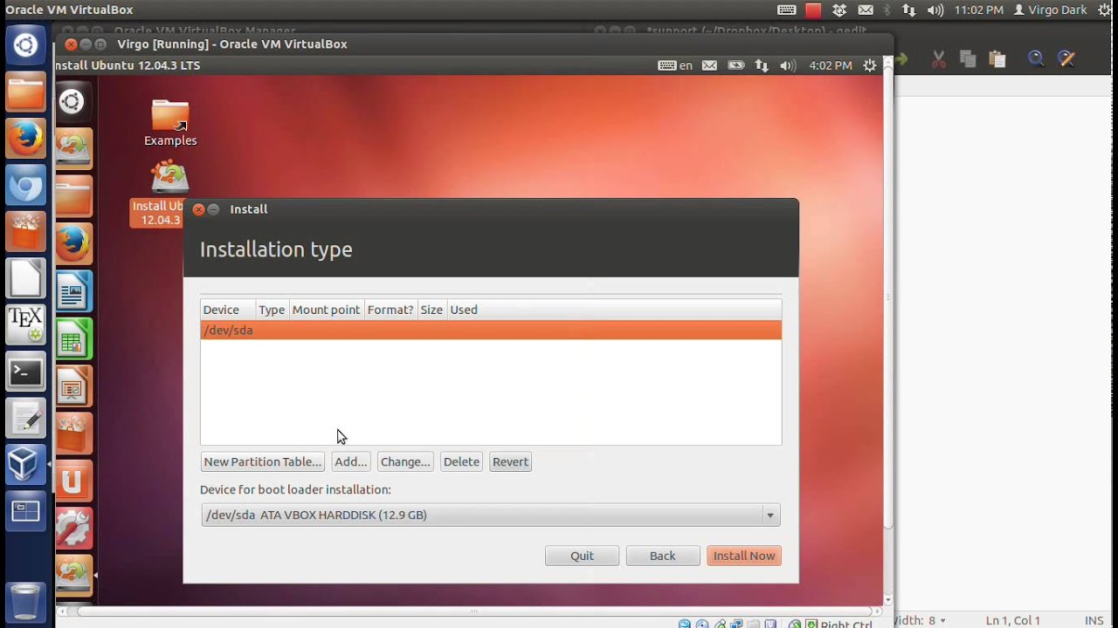Open the Workspace Switcher in host launcher
1118x628 pixels.
click(x=25, y=513)
